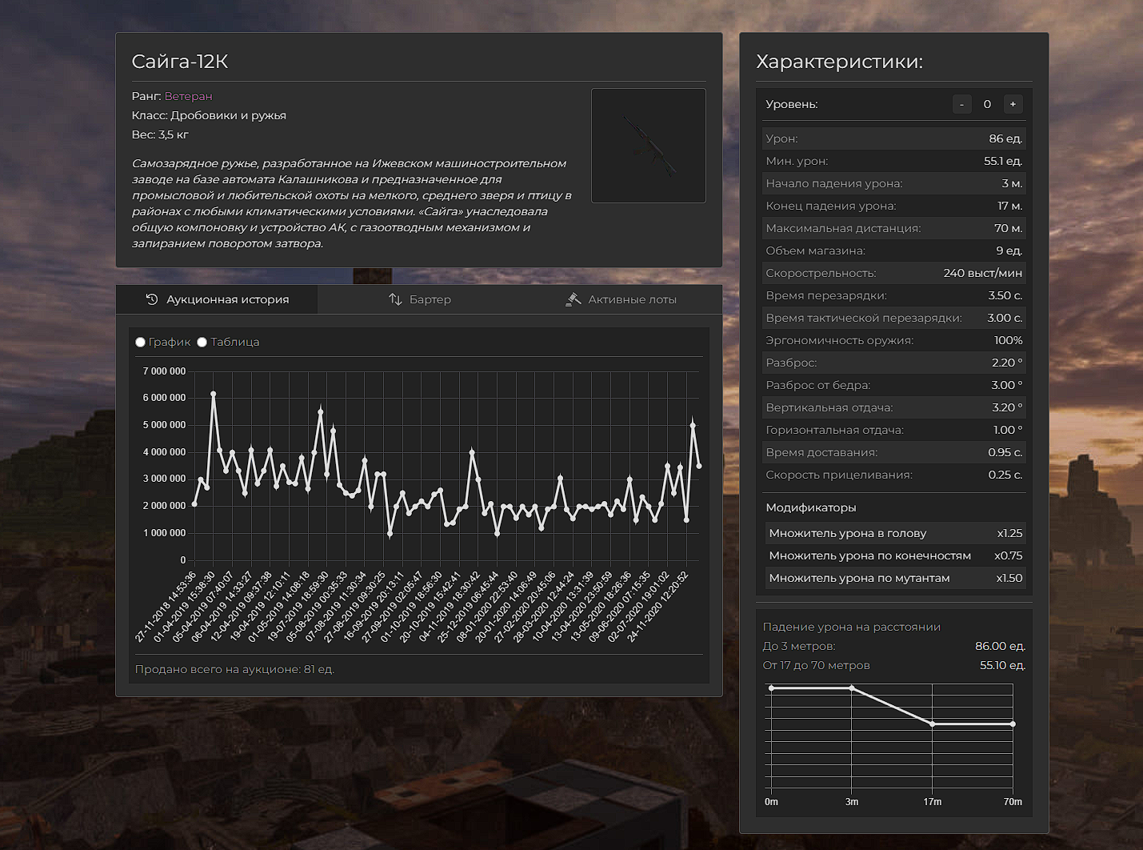The width and height of the screenshot is (1143, 850).
Task: Click the Горизонтальная отдача row
Action: pyautogui.click(x=894, y=430)
